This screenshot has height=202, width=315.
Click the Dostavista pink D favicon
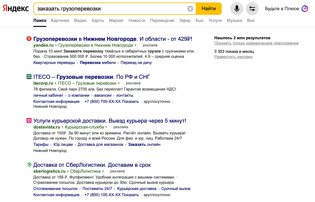pyautogui.click(x=29, y=120)
